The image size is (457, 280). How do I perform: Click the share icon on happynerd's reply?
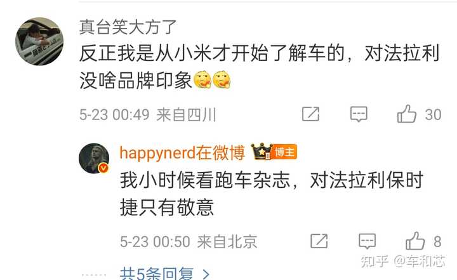[x=319, y=241]
